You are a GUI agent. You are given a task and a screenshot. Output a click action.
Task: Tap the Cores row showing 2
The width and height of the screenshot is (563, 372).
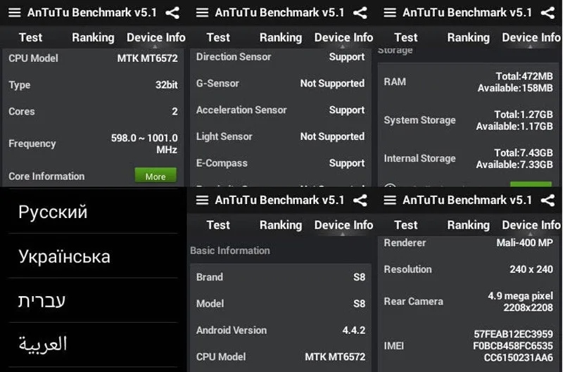[93, 112]
